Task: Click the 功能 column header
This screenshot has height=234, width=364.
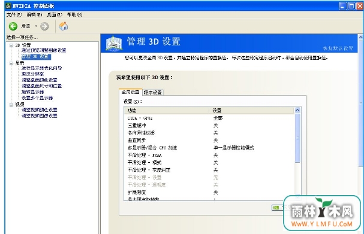Action: pos(167,111)
